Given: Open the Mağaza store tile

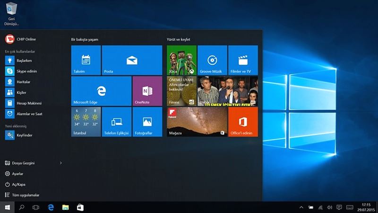Looking at the screenshot, I should tap(197, 122).
